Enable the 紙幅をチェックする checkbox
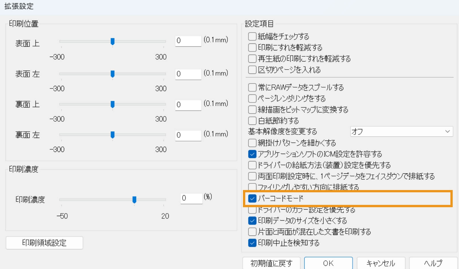 [252, 36]
